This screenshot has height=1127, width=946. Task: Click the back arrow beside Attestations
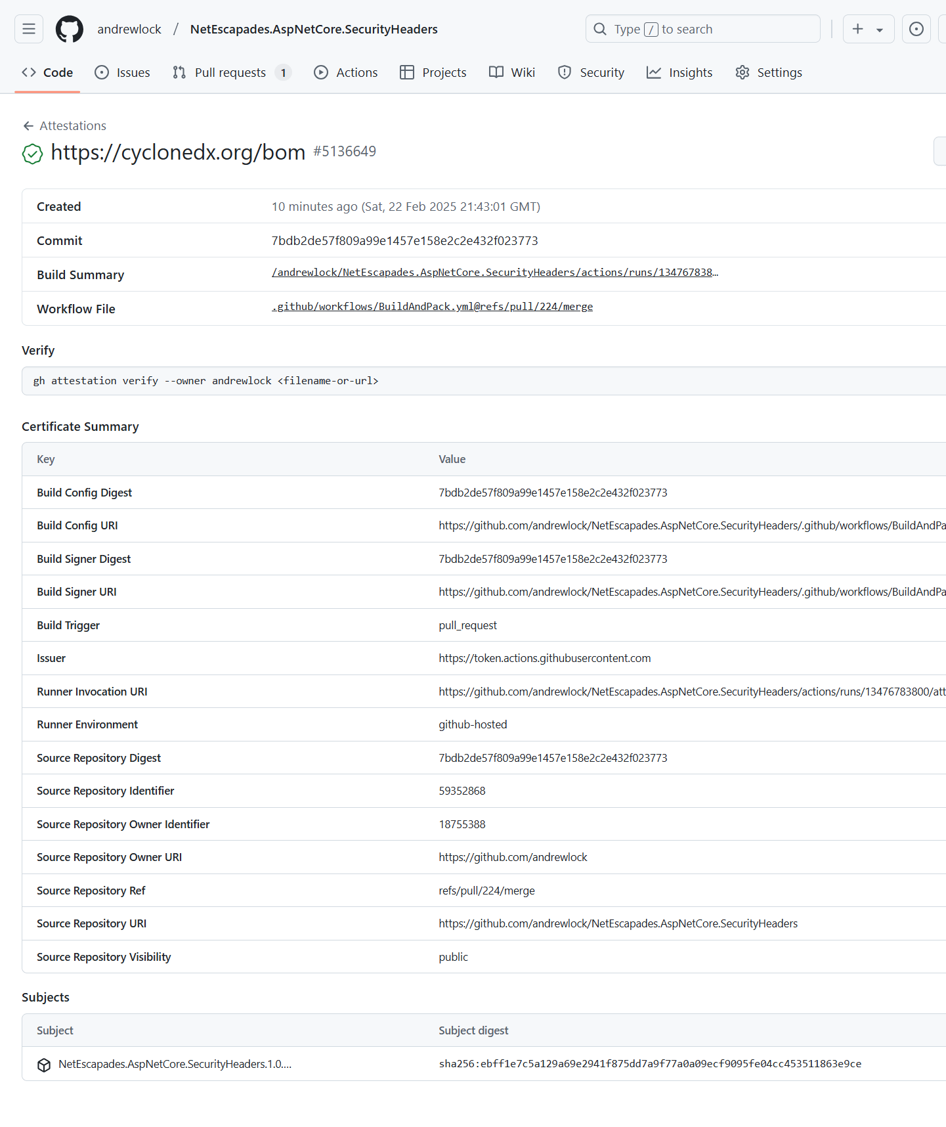click(28, 125)
